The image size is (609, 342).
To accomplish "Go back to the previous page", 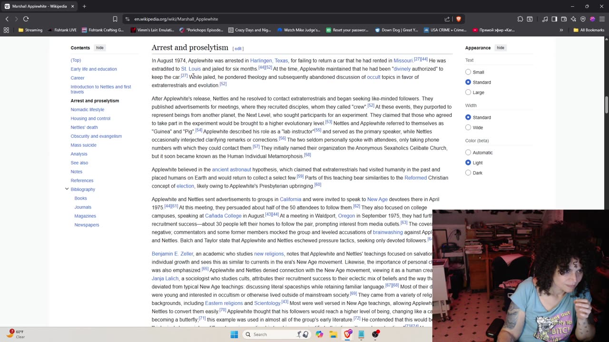I will click(x=7, y=19).
